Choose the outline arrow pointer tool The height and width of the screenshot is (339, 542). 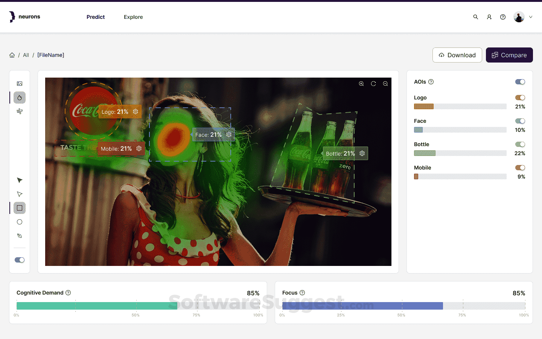[x=20, y=194]
